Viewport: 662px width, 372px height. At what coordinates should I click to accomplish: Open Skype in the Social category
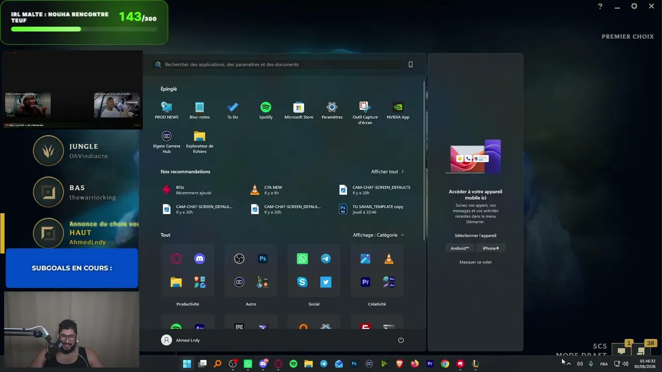302,282
